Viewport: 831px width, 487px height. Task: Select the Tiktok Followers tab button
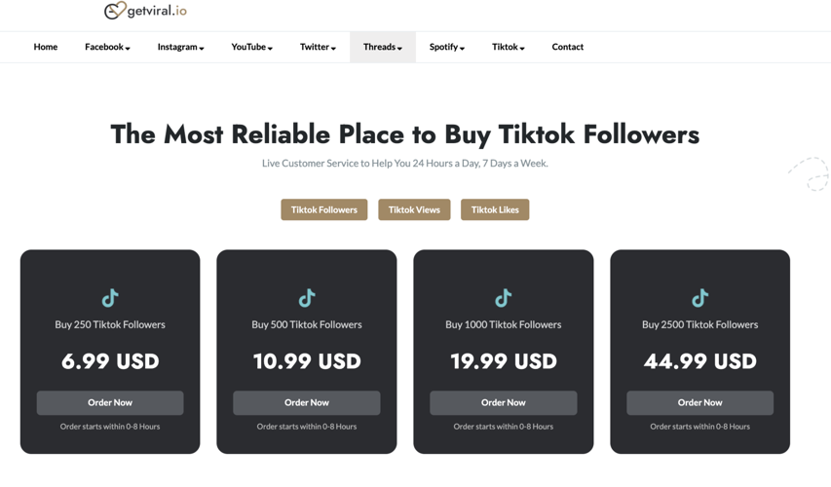click(x=324, y=209)
